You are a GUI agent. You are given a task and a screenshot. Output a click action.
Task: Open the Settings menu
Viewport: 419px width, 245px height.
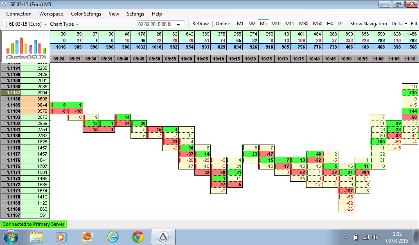point(135,14)
